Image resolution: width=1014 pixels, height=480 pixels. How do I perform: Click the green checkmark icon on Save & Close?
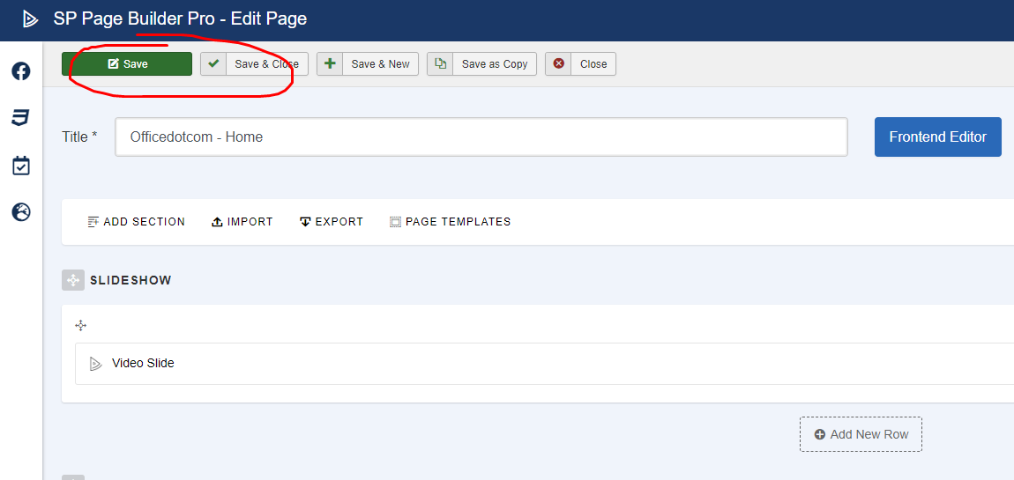(213, 64)
